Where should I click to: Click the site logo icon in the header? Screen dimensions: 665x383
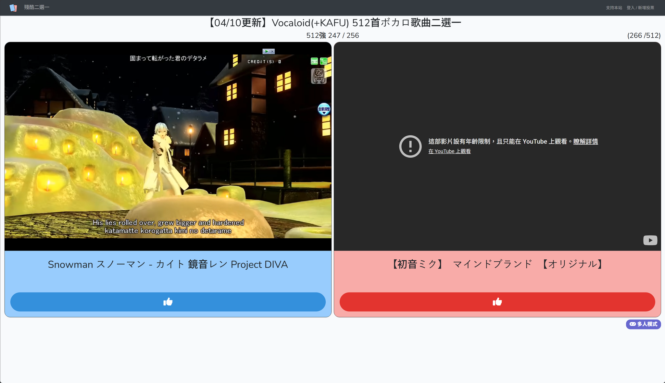click(x=13, y=7)
